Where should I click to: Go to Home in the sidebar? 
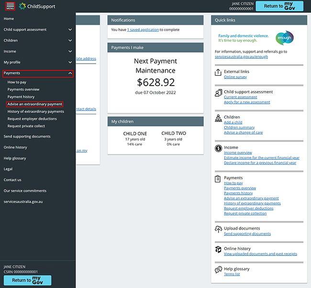pyautogui.click(x=9, y=19)
